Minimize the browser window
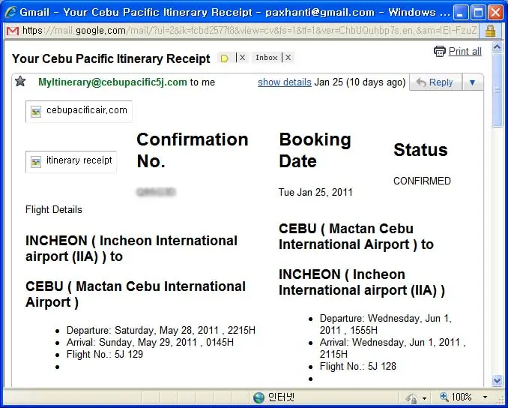 tap(460, 13)
